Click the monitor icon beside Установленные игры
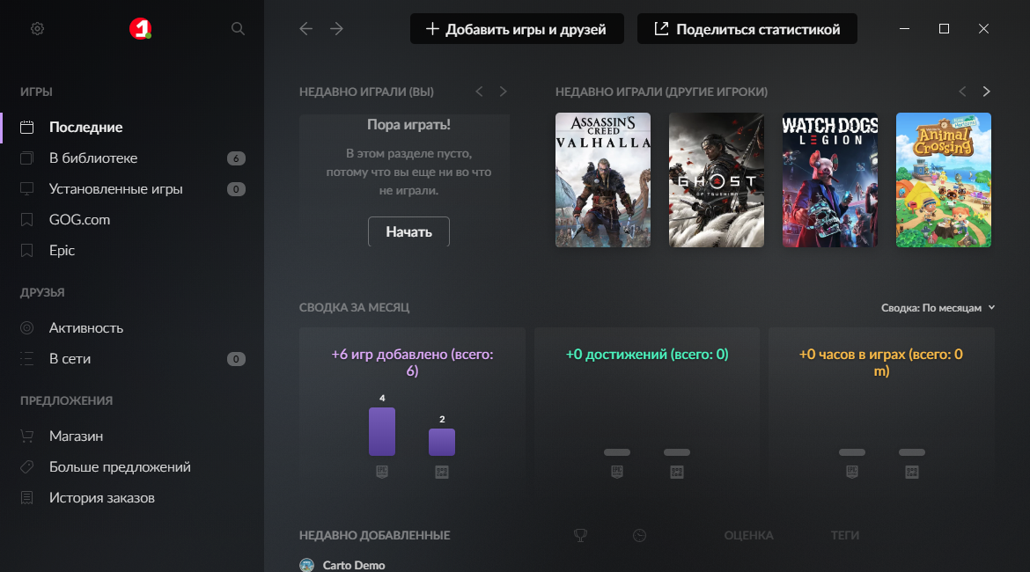 pyautogui.click(x=27, y=189)
